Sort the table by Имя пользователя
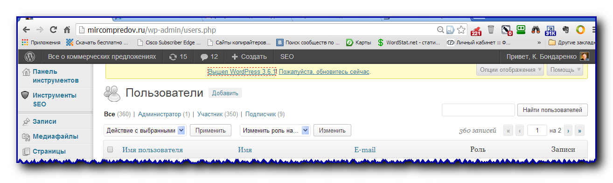Image resolution: width=613 pixels, height=183 pixels. click(153, 150)
